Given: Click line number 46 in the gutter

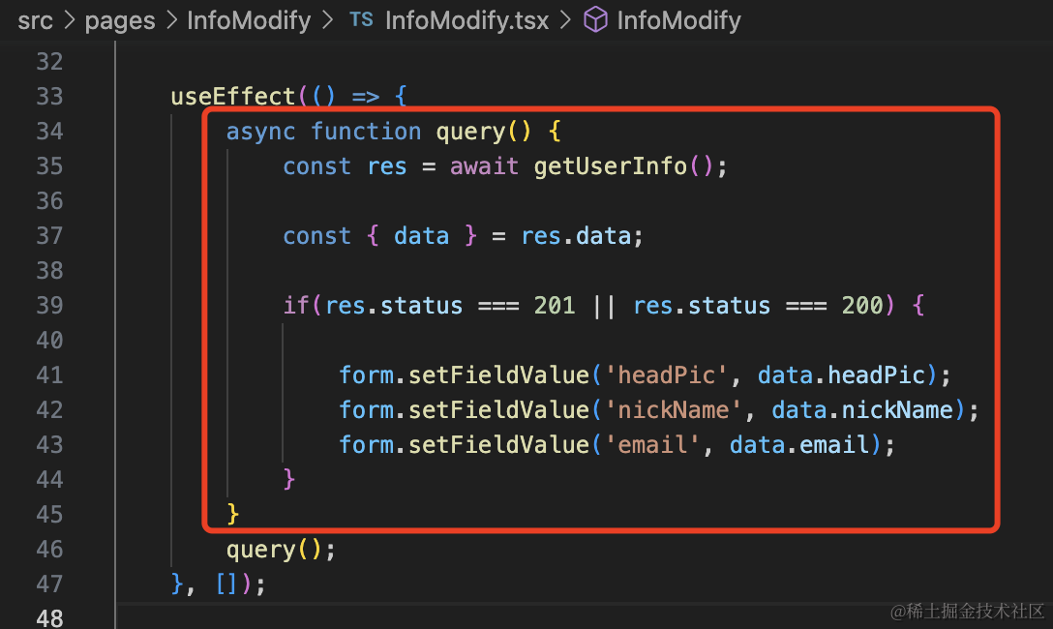Looking at the screenshot, I should (x=49, y=550).
